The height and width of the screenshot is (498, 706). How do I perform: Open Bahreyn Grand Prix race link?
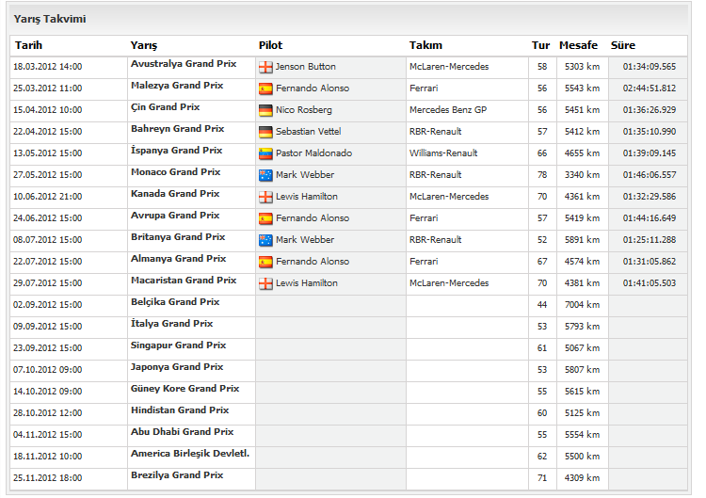pos(177,129)
